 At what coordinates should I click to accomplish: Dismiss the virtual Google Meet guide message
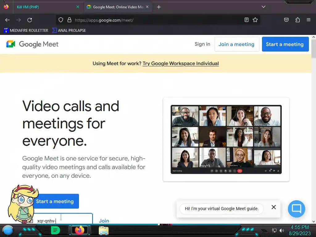click(x=273, y=207)
